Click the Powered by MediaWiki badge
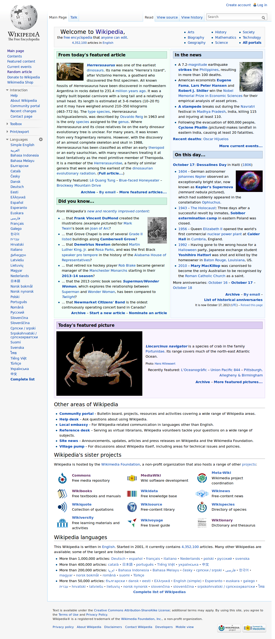Viewport: 275px width, 639px height. click(x=254, y=628)
